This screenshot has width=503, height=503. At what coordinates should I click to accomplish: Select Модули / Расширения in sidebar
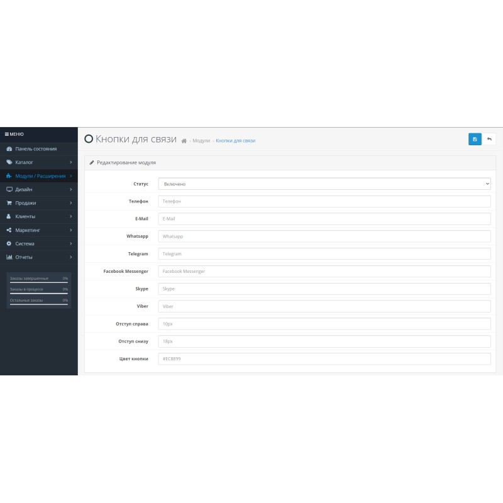(38, 176)
